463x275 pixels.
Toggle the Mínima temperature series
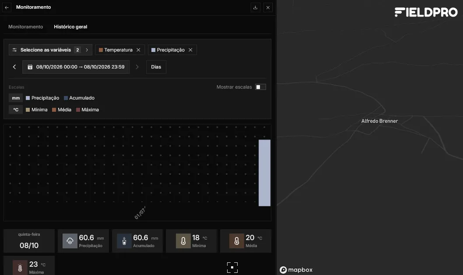pyautogui.click(x=37, y=110)
